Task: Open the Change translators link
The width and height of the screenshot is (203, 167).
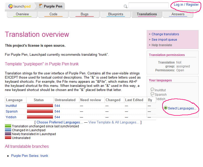Action: tap(165, 34)
